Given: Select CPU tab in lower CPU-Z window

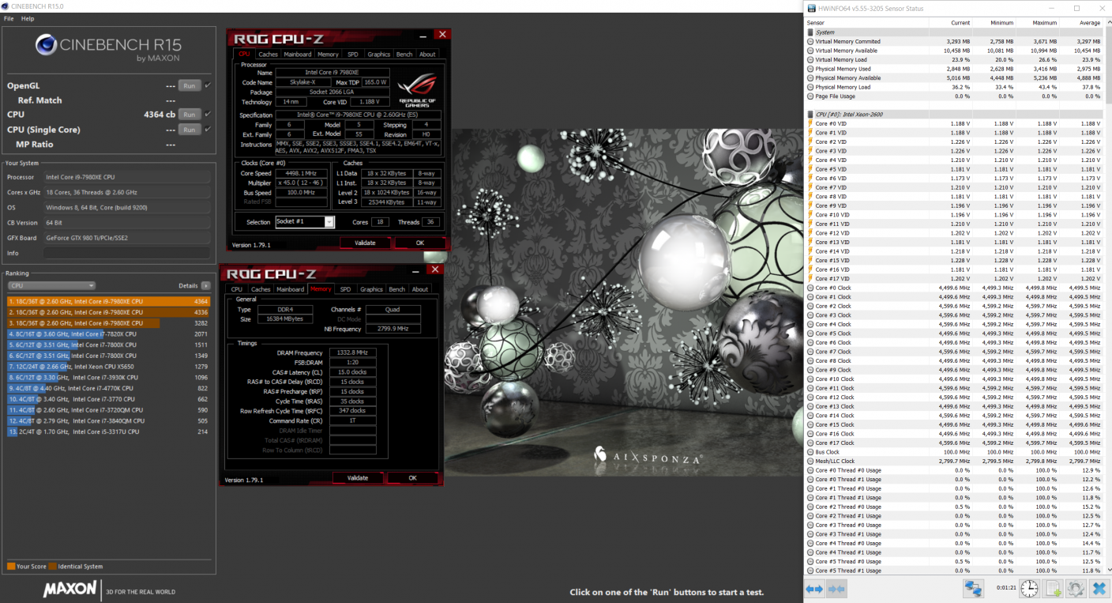Looking at the screenshot, I should pos(237,289).
